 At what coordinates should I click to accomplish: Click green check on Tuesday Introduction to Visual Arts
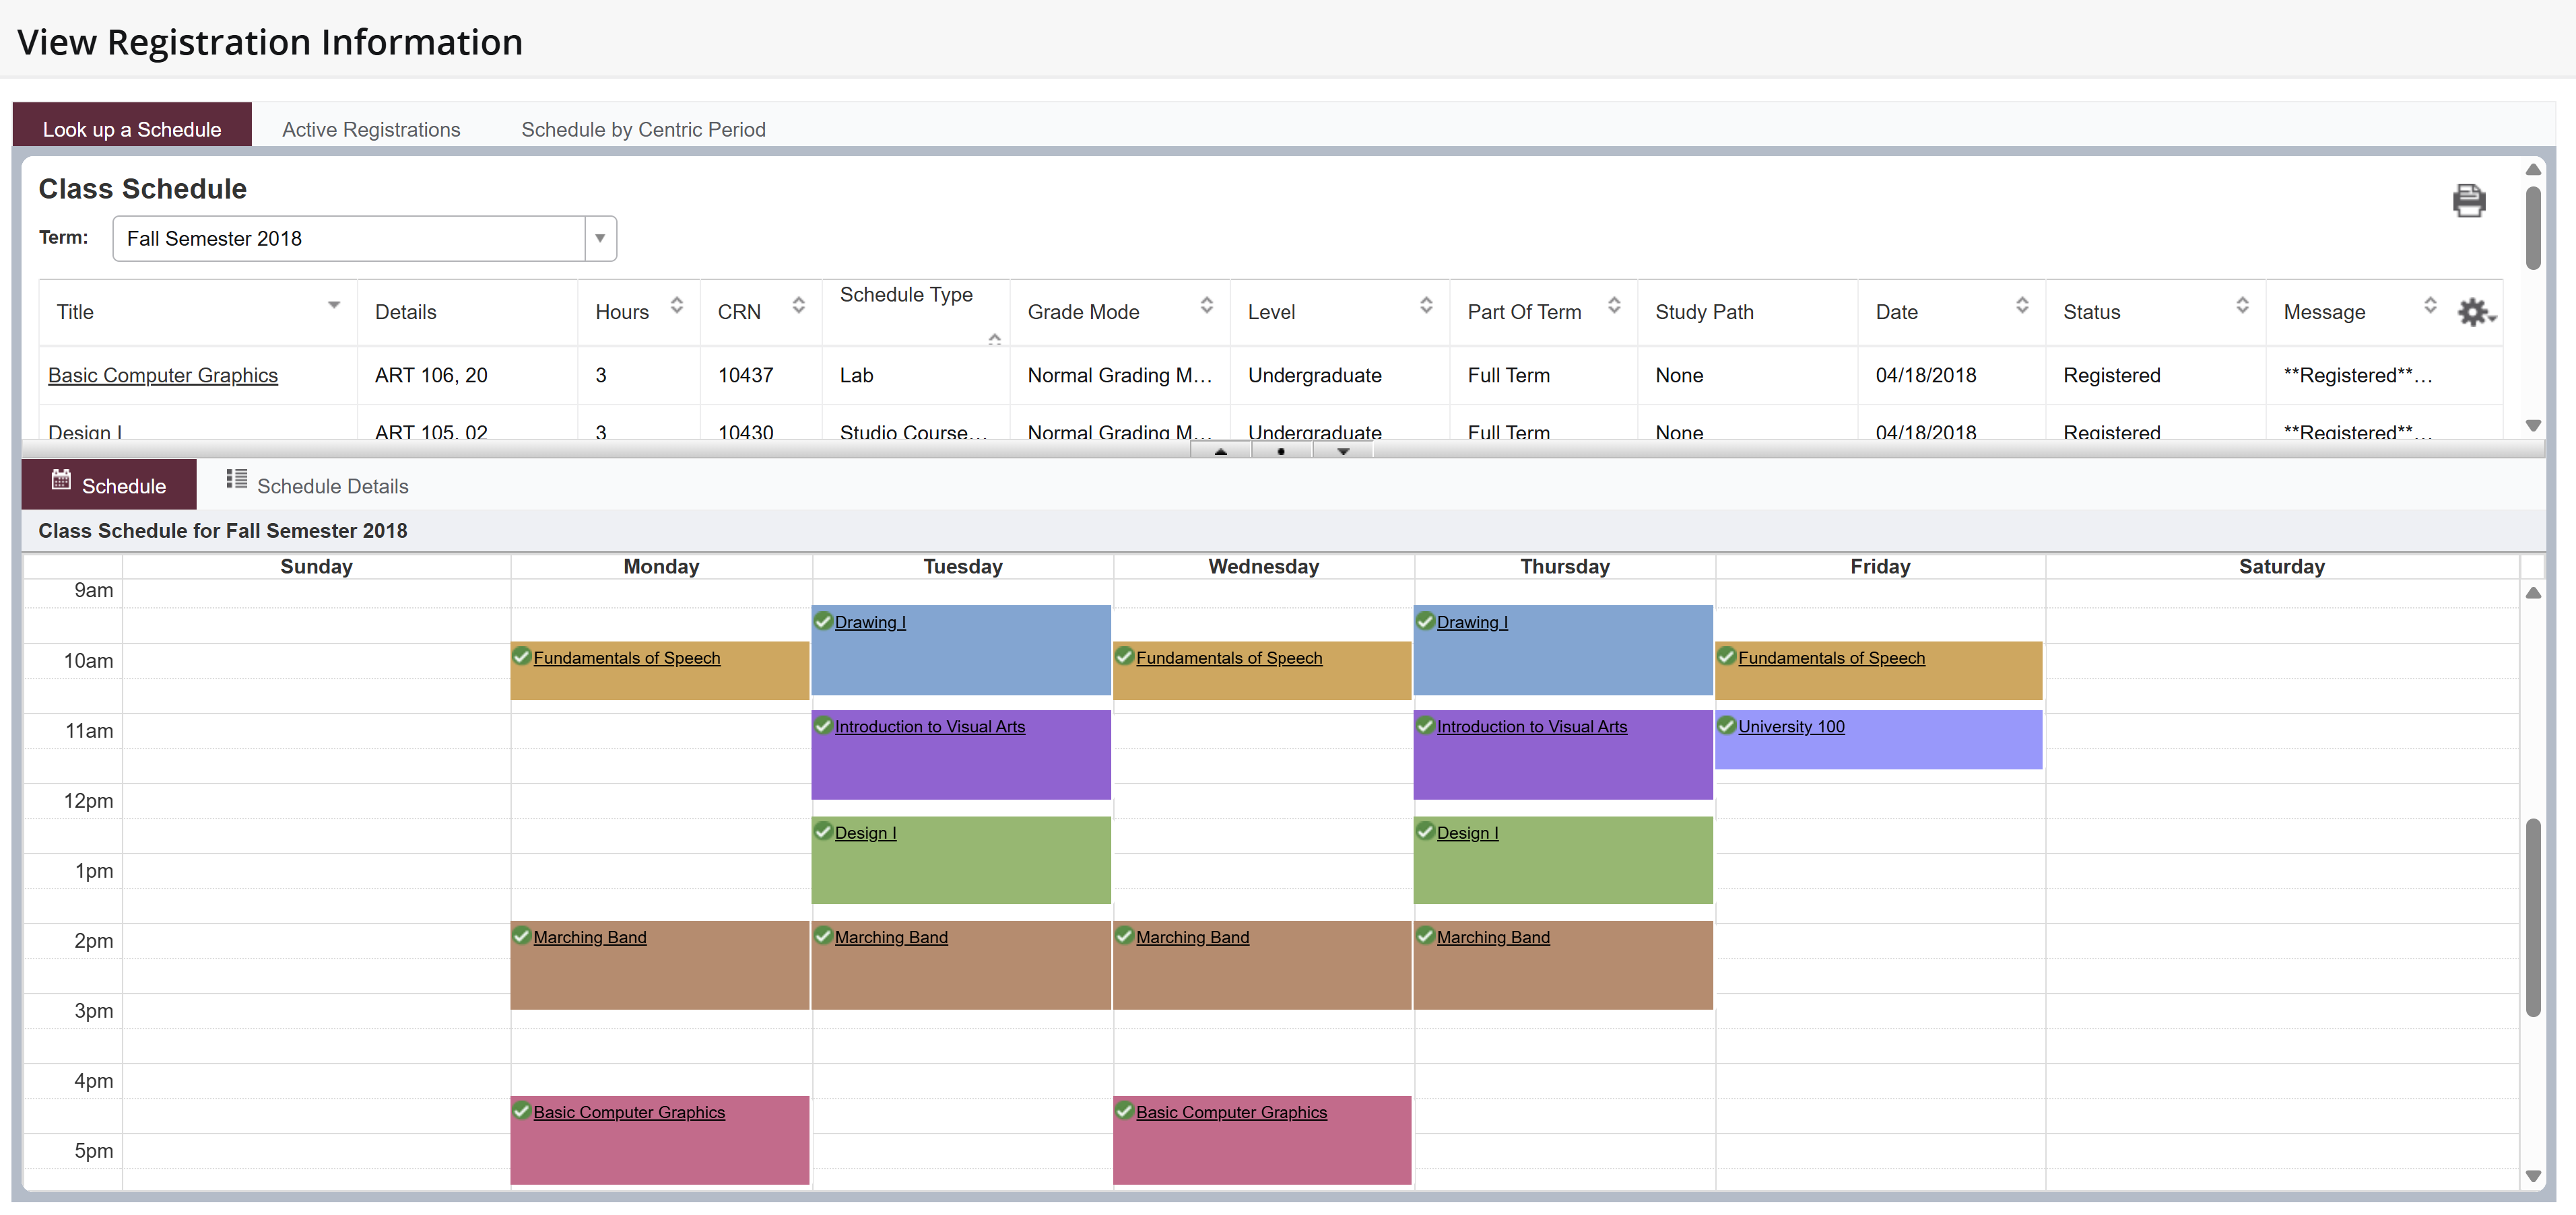coord(823,726)
